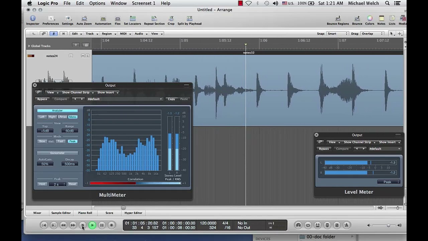Select LRmax analyzer channel in MultiMeter
428x241 pixels.
coord(63,117)
